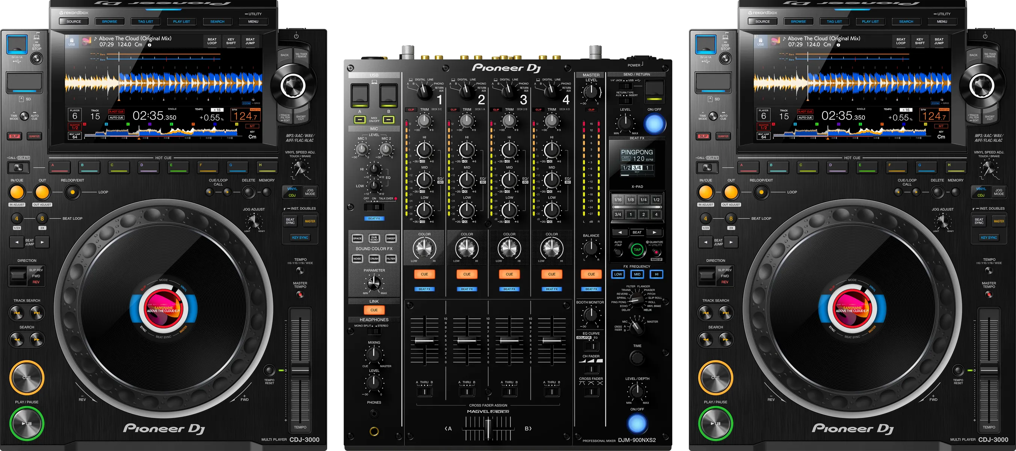Screen dimensions: 1016x451
Task: Toggle KEY SYNC on right CDJ
Action: pyautogui.click(x=989, y=238)
